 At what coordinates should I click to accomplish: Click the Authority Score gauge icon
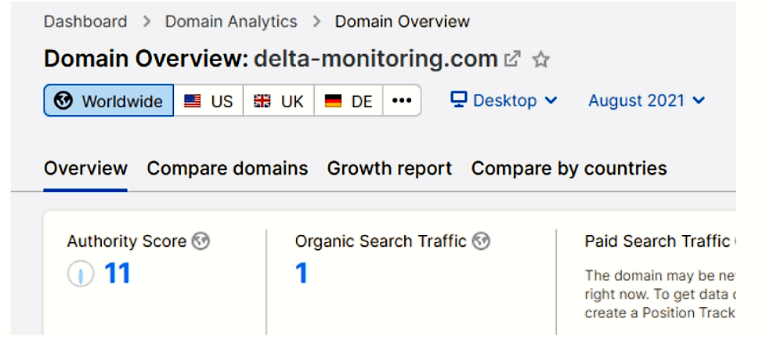[x=81, y=274]
